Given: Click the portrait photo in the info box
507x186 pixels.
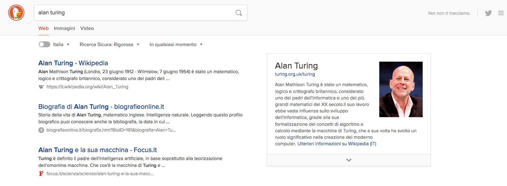Looking at the screenshot, I should tap(401, 89).
